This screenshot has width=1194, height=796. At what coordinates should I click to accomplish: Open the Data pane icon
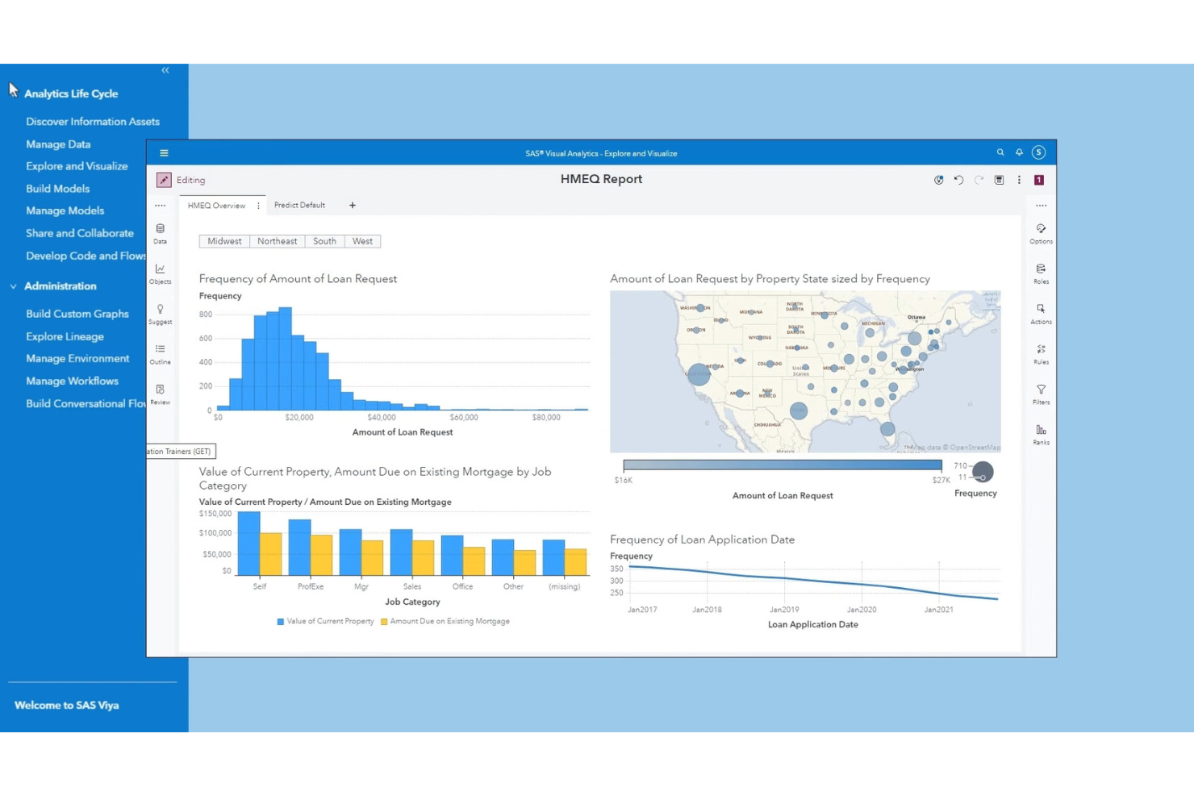point(160,232)
